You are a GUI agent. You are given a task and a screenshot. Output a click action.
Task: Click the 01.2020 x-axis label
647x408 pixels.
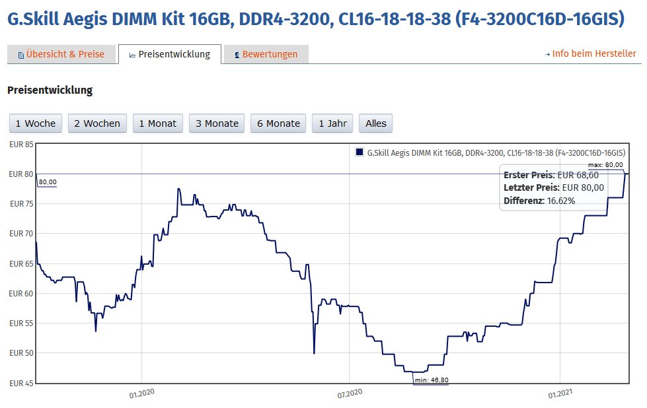pos(142,393)
